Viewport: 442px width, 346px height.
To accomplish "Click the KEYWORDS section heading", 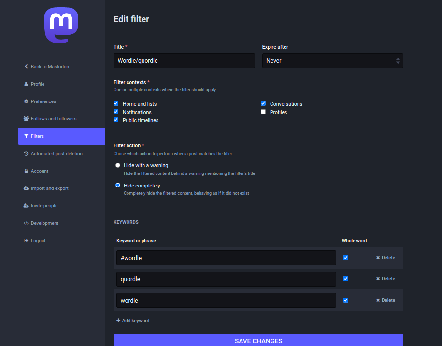I will pos(126,222).
